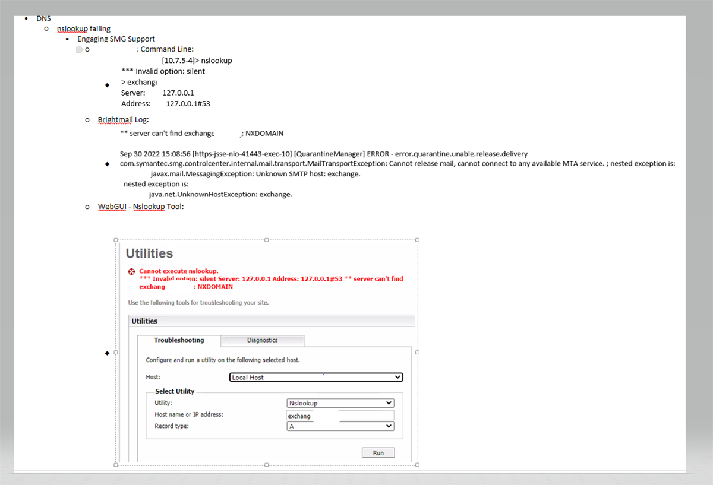The image size is (713, 485).
Task: Click the diamond bullet beside the nslookup output
Action: click(107, 85)
